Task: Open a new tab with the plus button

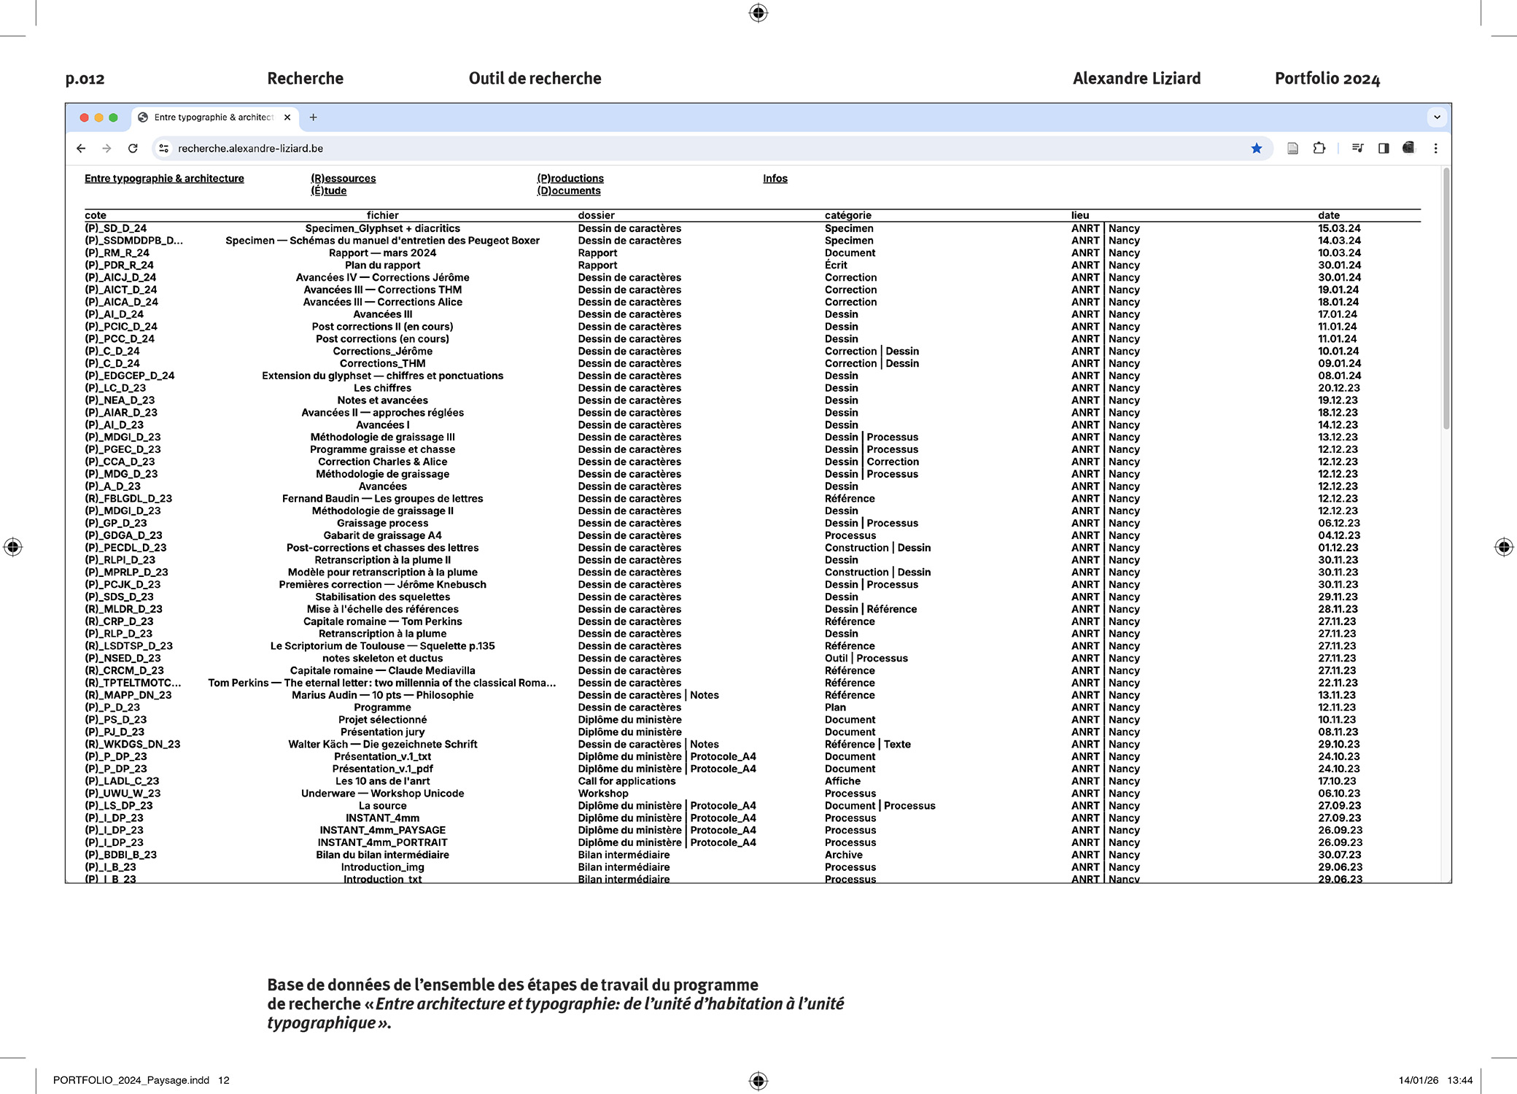Action: tap(314, 117)
